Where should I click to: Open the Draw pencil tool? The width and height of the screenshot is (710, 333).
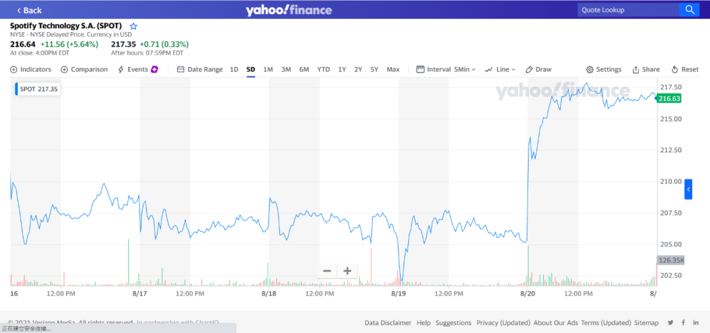529,70
